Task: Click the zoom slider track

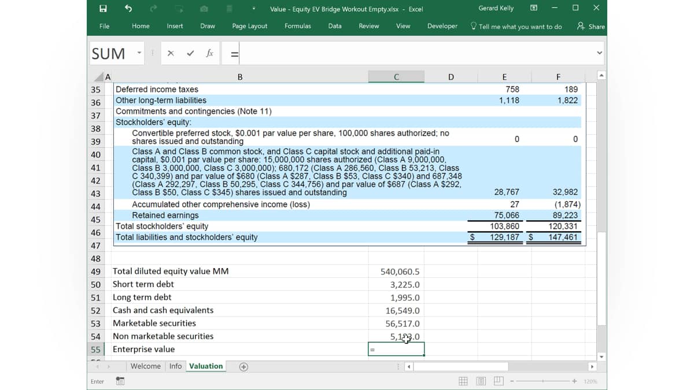Action: [544, 381]
